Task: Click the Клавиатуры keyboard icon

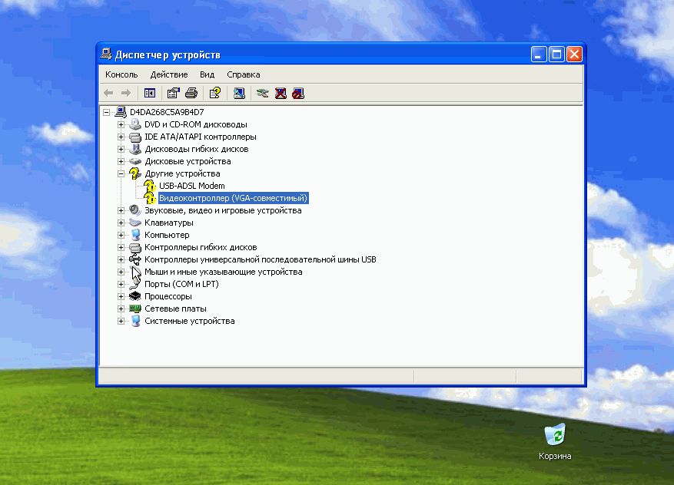Action: 135,223
